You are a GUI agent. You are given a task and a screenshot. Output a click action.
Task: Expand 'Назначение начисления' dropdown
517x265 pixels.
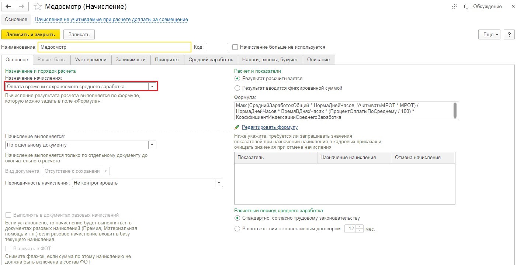(152, 86)
